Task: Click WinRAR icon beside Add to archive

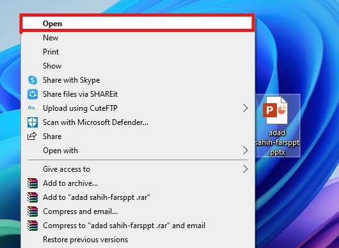Action: click(x=33, y=183)
